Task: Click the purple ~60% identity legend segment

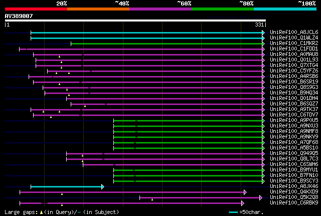Action: pyautogui.click(x=160, y=9)
